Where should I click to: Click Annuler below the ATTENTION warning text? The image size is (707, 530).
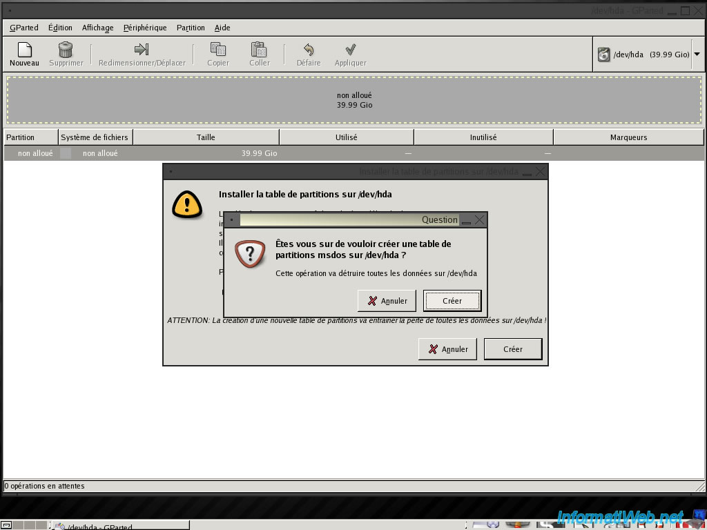pyautogui.click(x=447, y=349)
